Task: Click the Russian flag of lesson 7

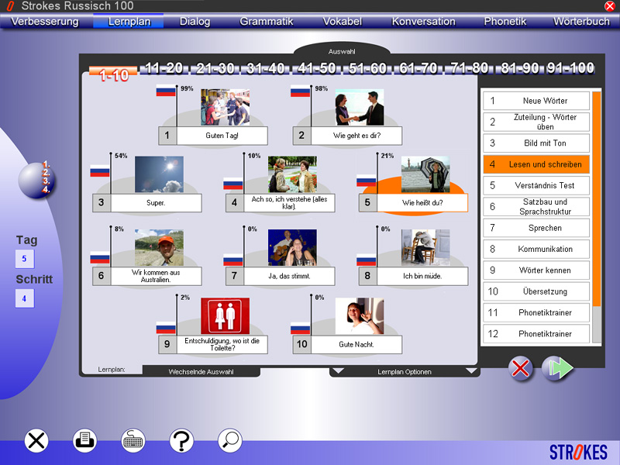Action: (233, 260)
